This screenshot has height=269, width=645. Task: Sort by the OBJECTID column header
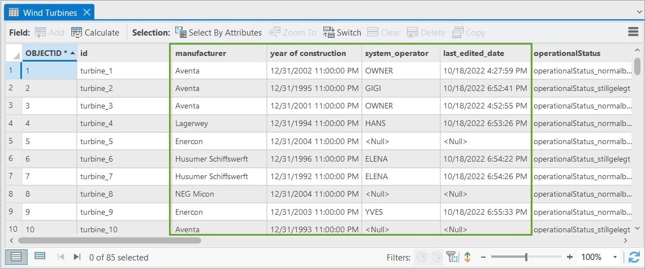49,53
